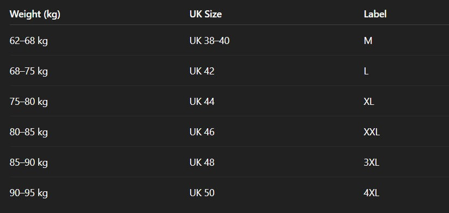This screenshot has height=213, width=449.
Task: Select the 68–75 kg weight cell
Action: tap(29, 71)
